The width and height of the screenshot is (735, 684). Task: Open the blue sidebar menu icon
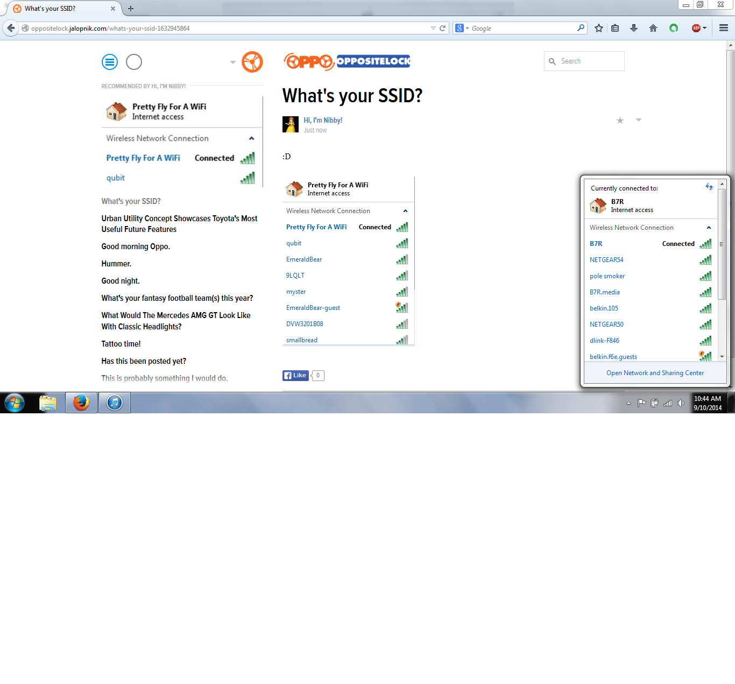click(110, 62)
